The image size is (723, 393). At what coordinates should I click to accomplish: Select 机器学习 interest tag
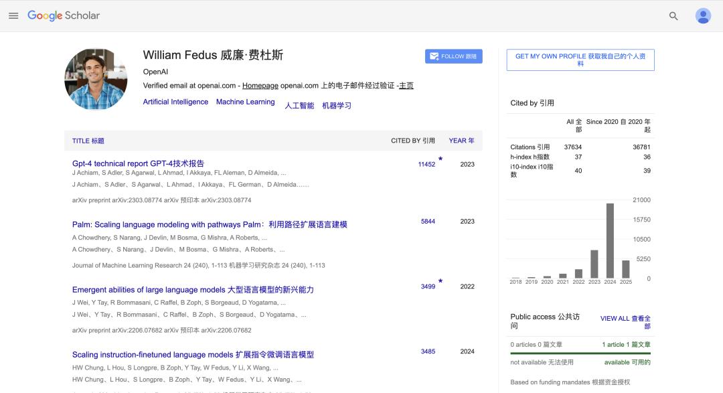pyautogui.click(x=337, y=106)
